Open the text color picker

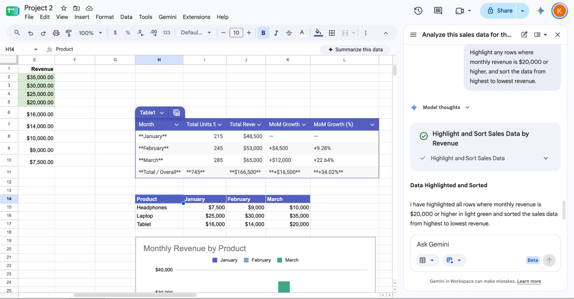[302, 33]
